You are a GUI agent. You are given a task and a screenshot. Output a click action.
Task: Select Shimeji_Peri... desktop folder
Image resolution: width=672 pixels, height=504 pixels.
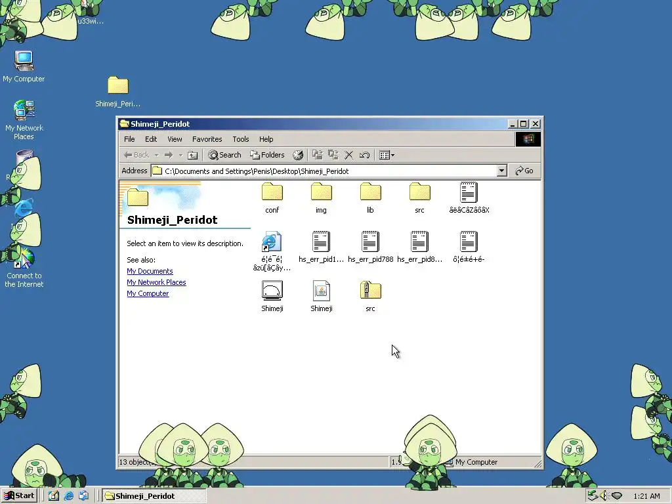pos(118,92)
